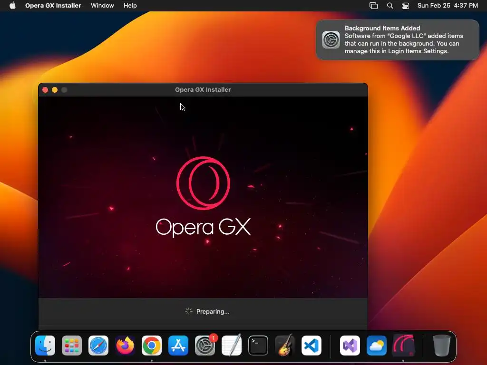Launch Safari from the Dock
Screen dimensions: 487x365
[x=98, y=346]
